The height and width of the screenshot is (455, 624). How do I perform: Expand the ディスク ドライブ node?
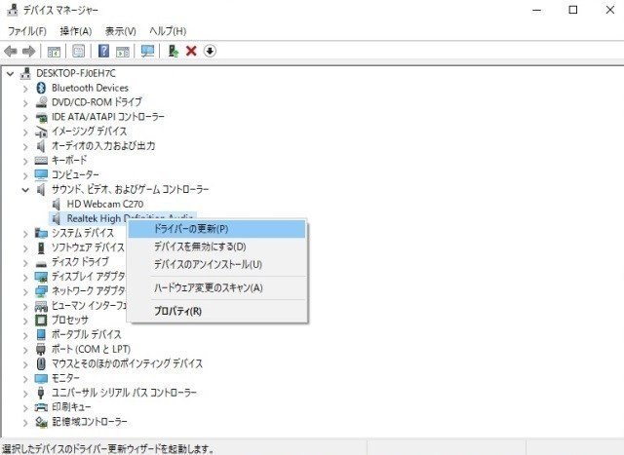[x=26, y=262]
